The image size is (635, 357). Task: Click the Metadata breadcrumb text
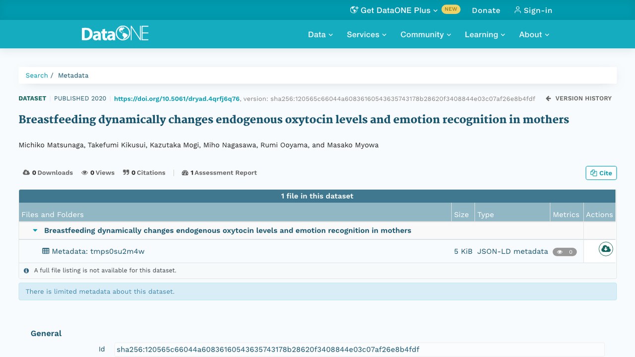click(x=73, y=75)
